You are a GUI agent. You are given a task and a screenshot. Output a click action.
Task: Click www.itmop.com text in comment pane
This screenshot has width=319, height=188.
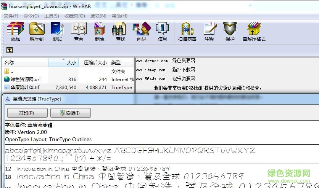point(151,70)
